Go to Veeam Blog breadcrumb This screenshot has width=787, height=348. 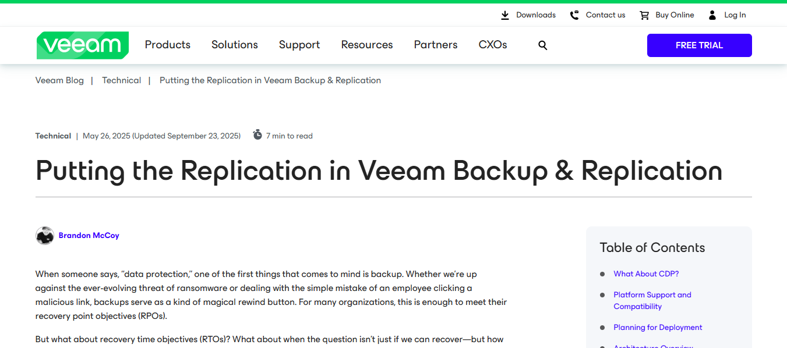59,80
